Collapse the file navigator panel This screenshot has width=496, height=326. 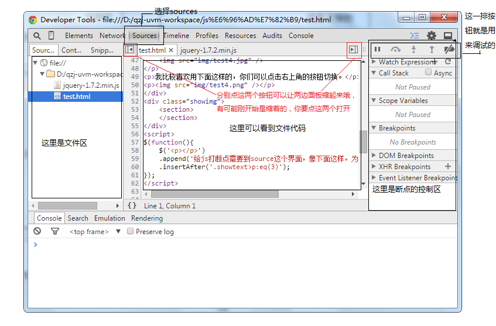129,50
